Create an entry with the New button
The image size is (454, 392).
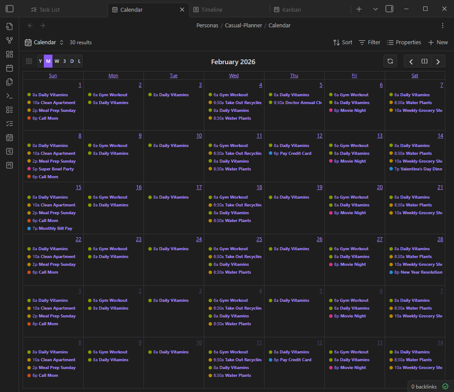pyautogui.click(x=438, y=42)
